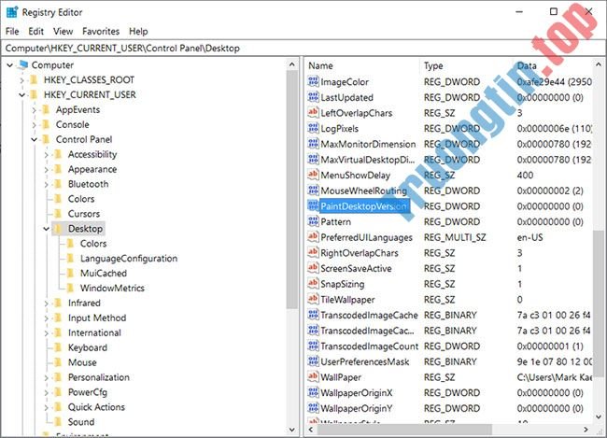
Task: Expand the Accessibility key
Action: tap(46, 154)
